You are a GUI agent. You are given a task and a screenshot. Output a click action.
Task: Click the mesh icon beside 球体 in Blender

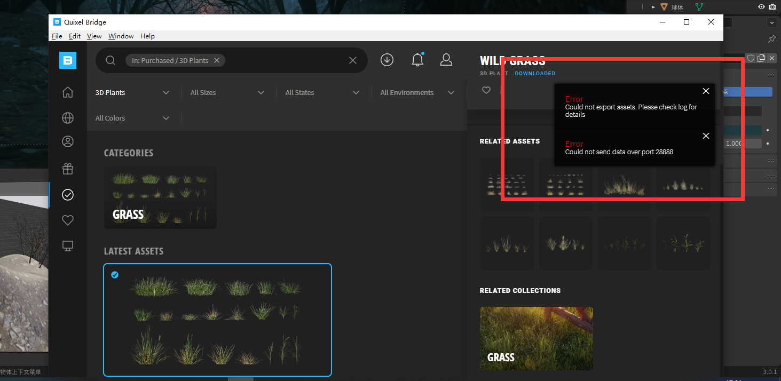pos(664,7)
